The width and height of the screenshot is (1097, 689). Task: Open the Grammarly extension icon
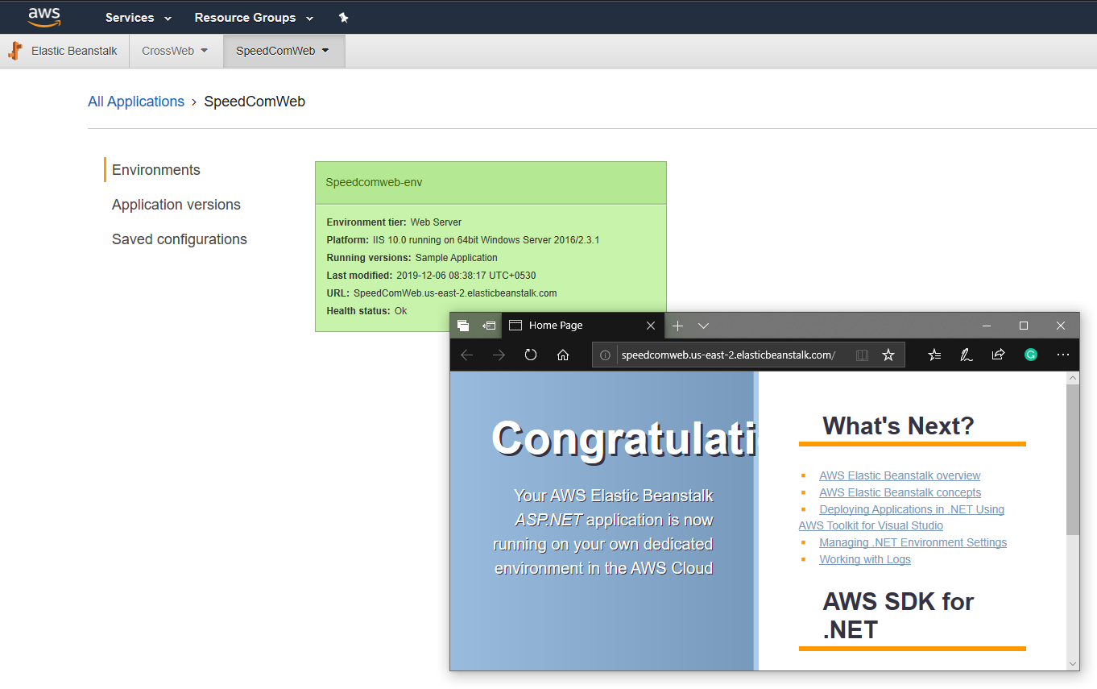coord(1030,355)
